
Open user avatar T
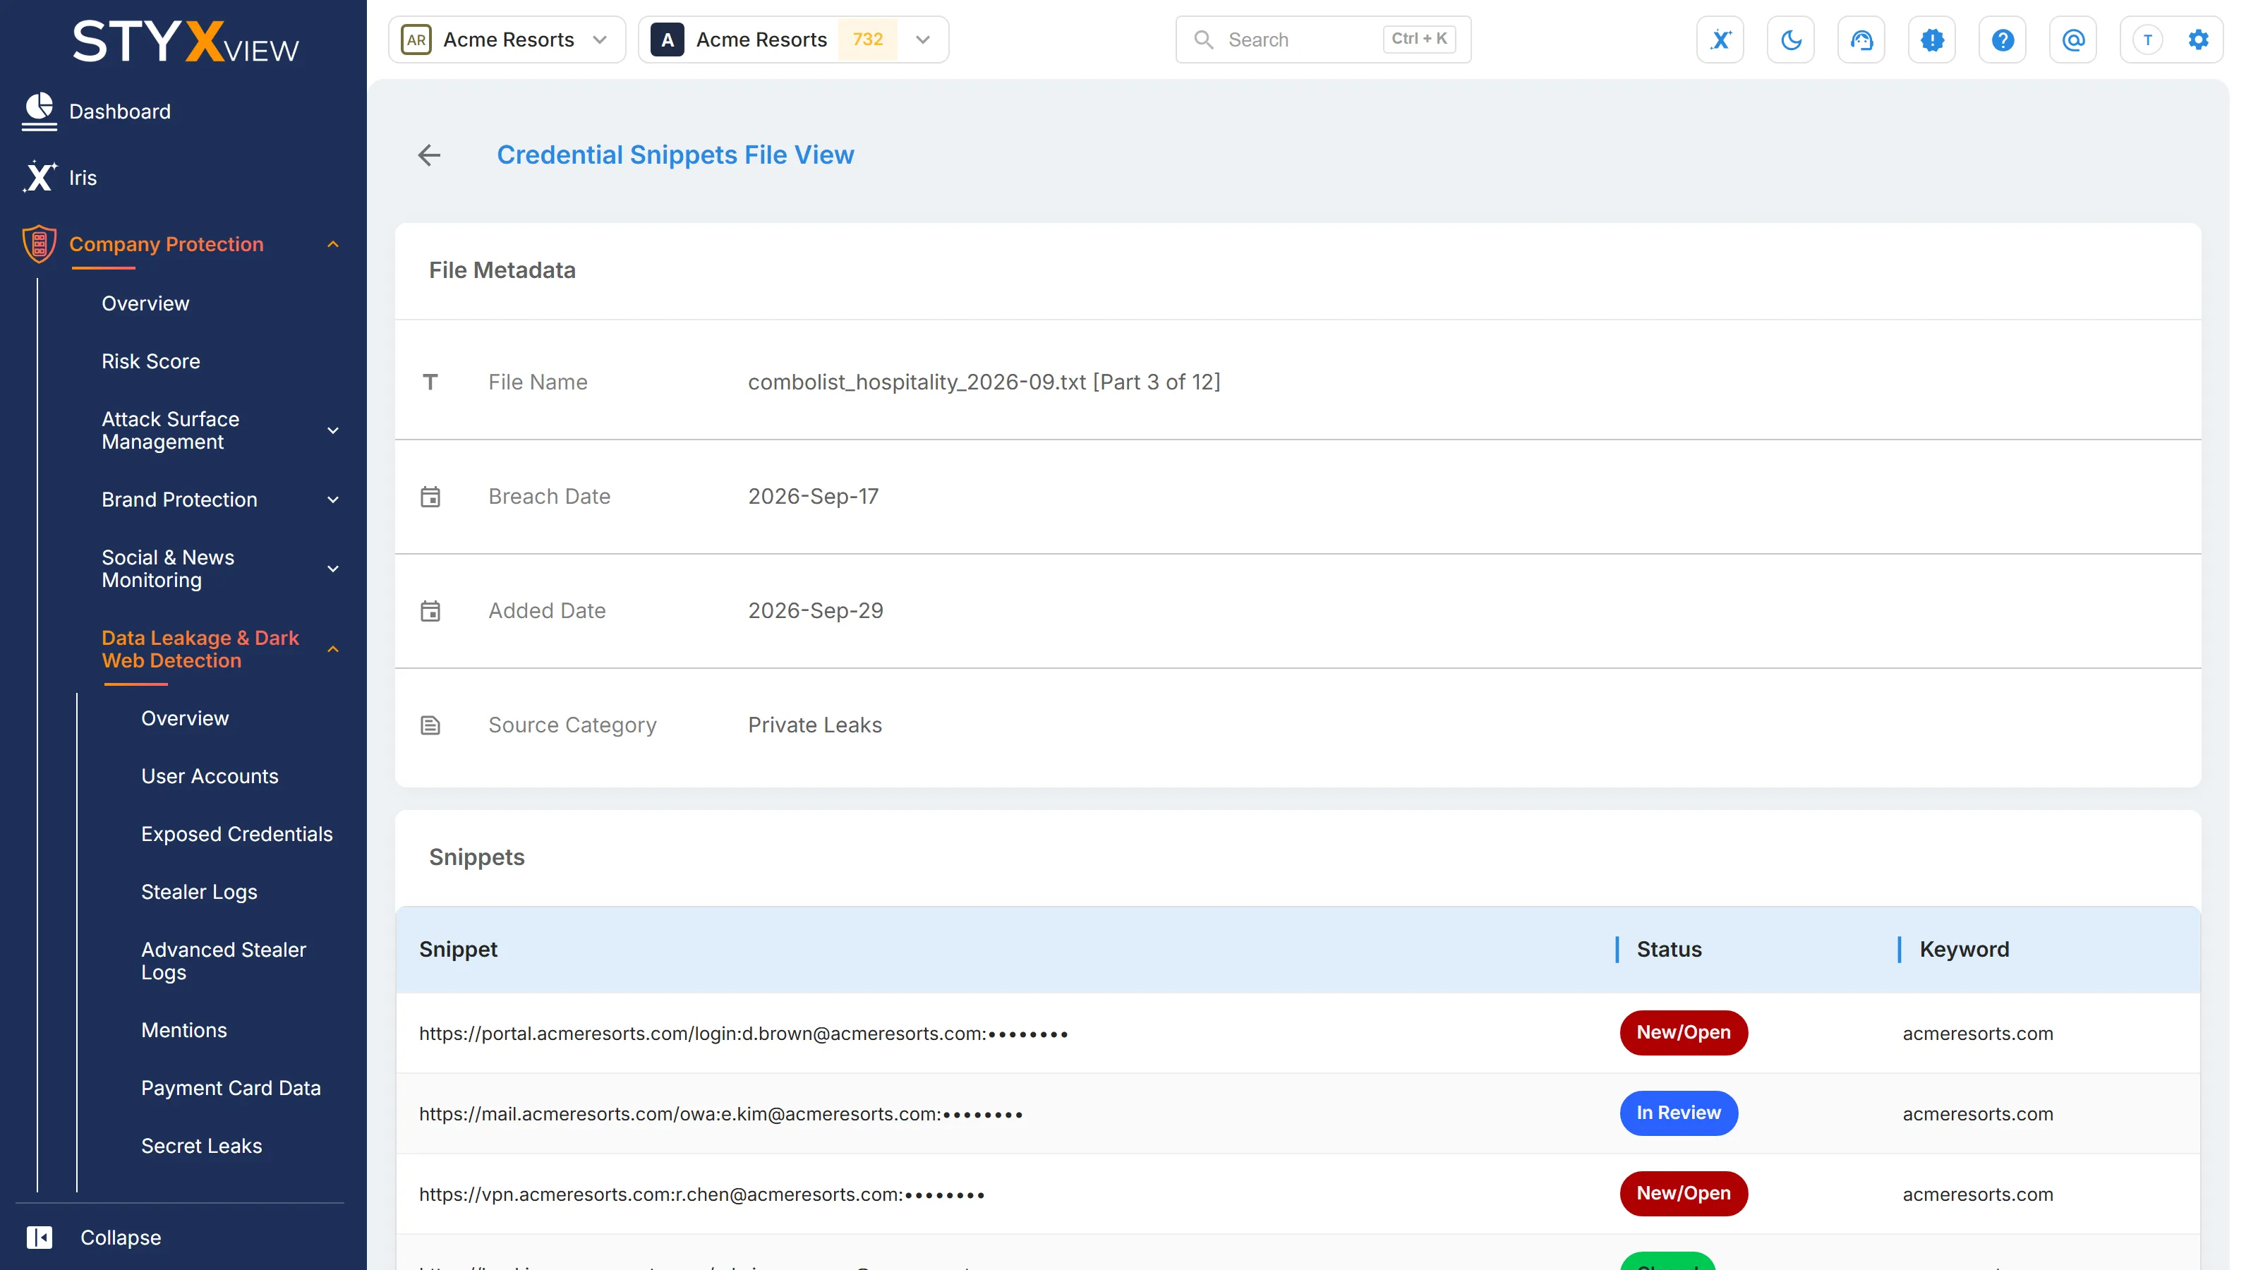[2147, 40]
